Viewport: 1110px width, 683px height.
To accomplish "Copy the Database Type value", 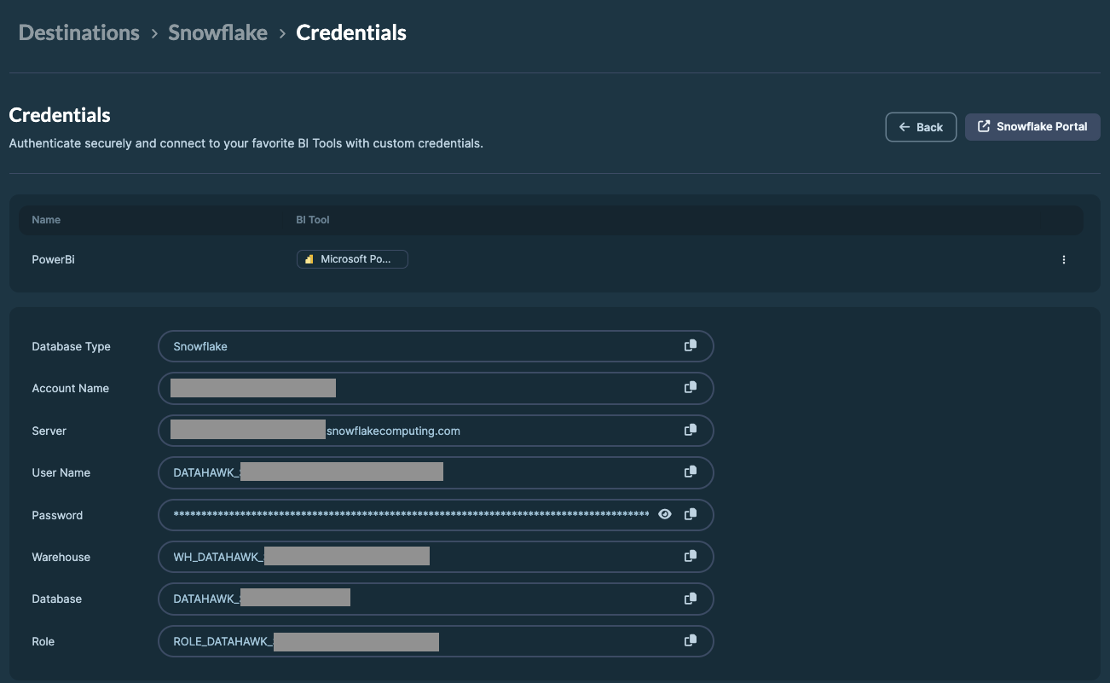I will [691, 345].
